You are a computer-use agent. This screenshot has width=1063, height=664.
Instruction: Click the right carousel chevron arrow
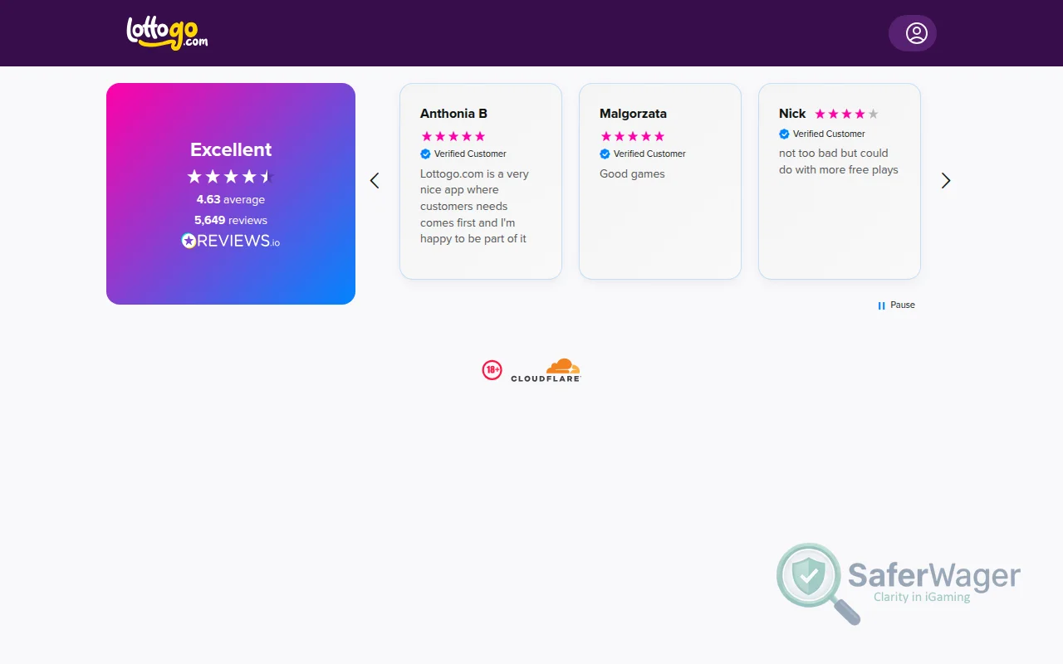[946, 180]
